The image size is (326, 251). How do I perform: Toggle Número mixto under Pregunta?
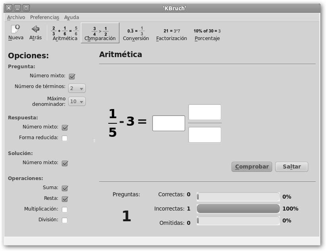point(72,77)
